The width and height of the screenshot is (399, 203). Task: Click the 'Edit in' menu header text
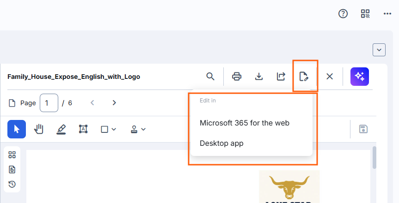click(x=208, y=101)
